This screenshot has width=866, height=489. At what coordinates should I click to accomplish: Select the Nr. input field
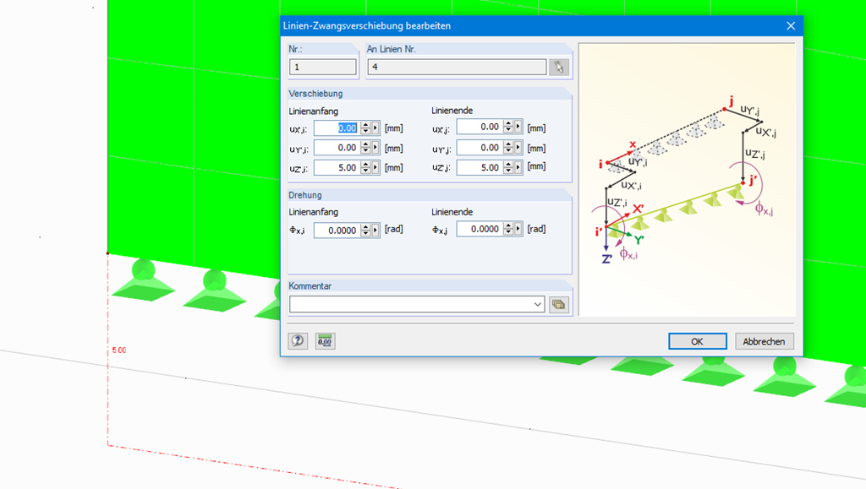pyautogui.click(x=322, y=68)
